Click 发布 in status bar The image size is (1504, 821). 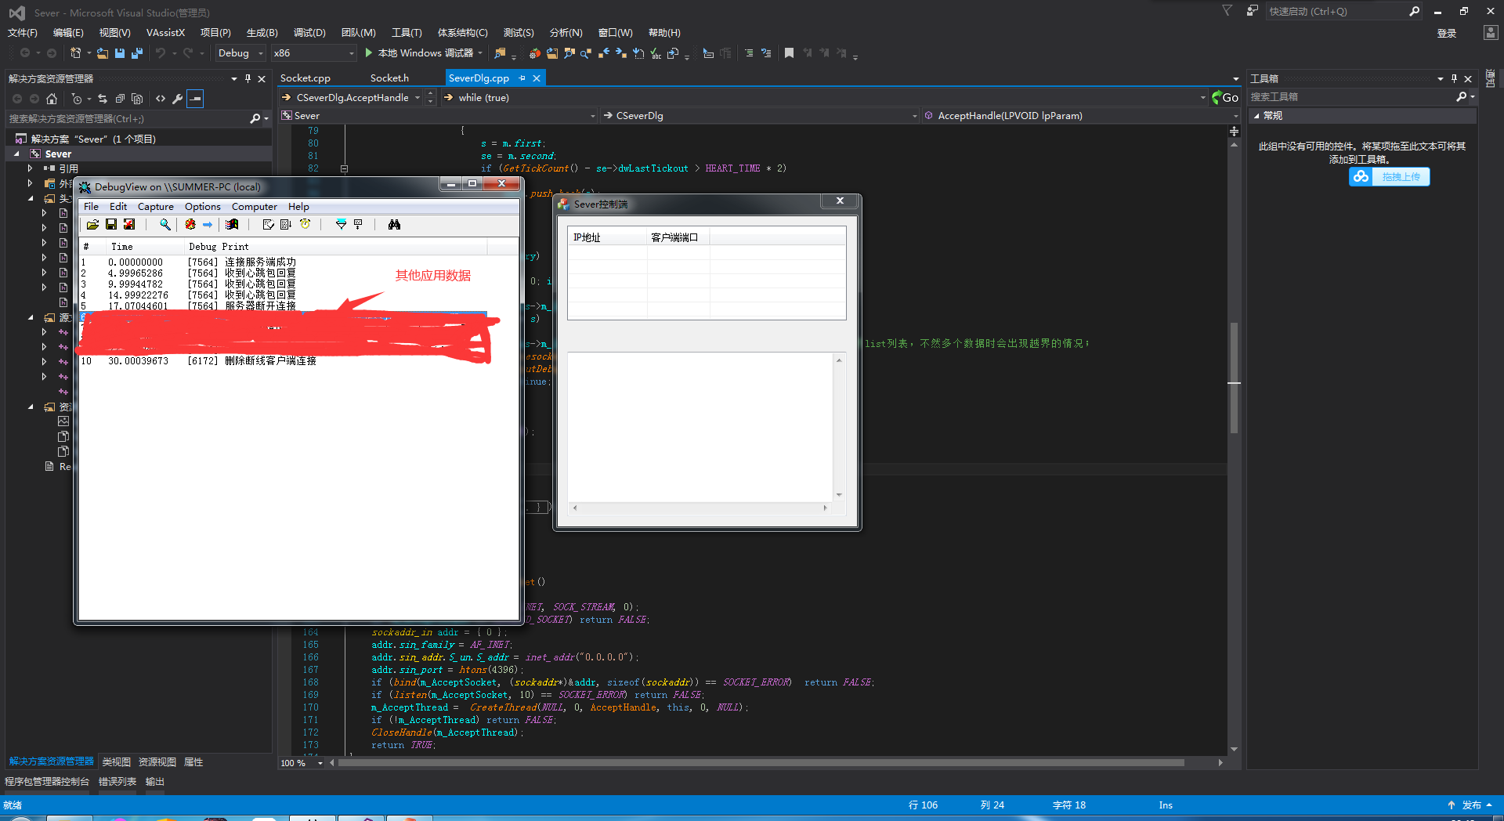[x=1472, y=805]
